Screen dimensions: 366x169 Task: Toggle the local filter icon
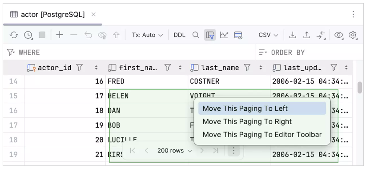(x=210, y=35)
